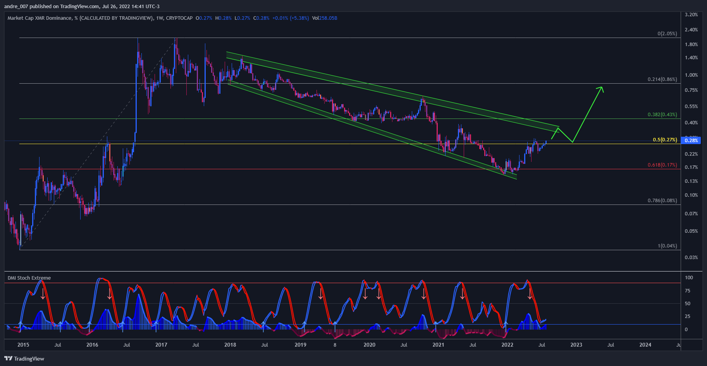Open the DMI Stoch Extreme indicator title

pos(29,278)
